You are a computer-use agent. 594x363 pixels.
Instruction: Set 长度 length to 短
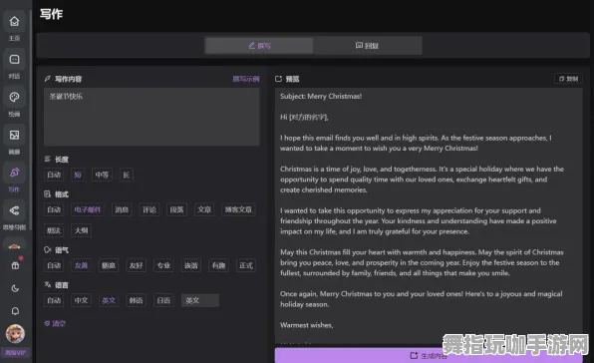point(78,175)
